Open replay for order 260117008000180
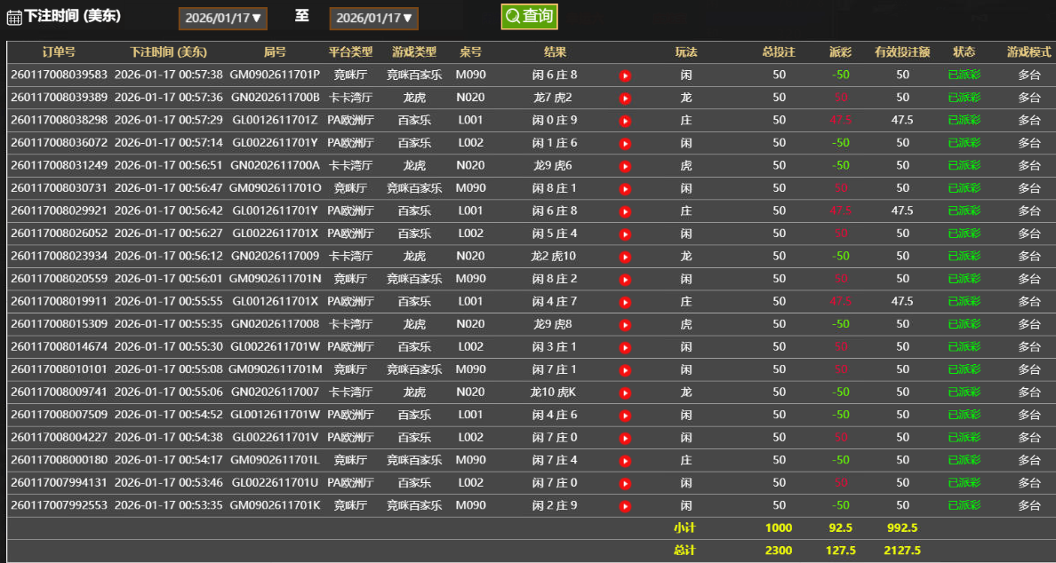The image size is (1056, 563). (x=625, y=461)
